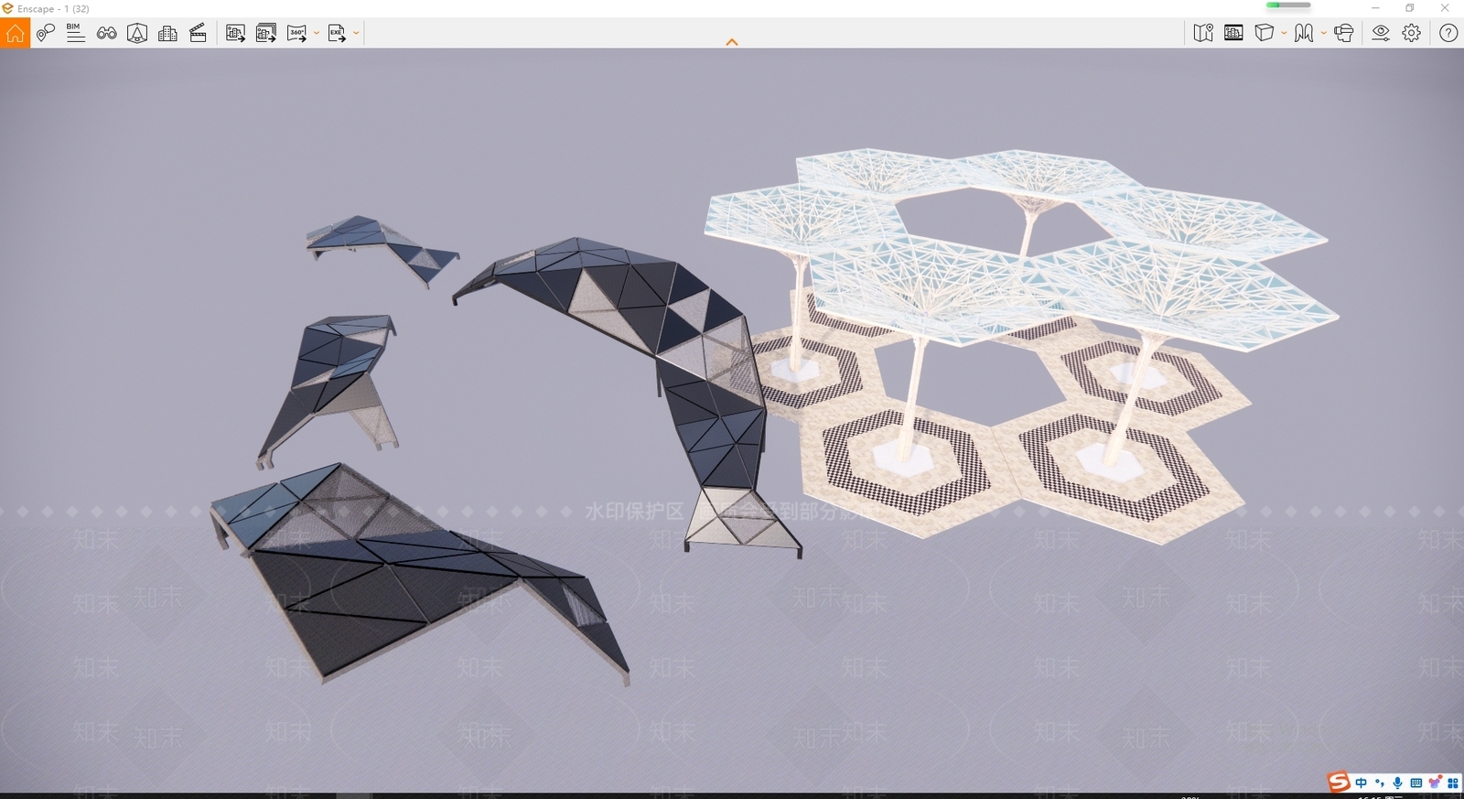Open the Help question mark button
1464x799 pixels.
click(x=1448, y=34)
